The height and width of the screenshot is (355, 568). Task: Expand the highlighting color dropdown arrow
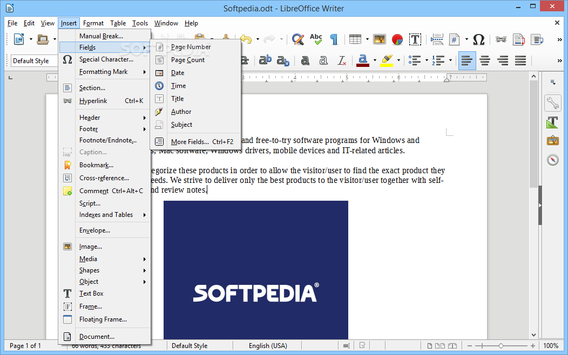click(x=398, y=60)
